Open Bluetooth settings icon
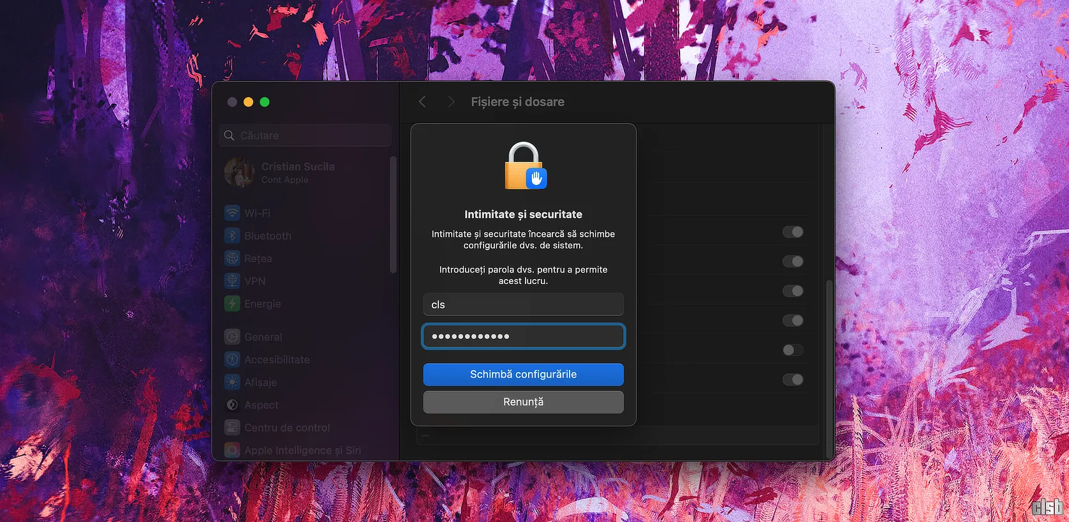1069x522 pixels. (x=232, y=235)
